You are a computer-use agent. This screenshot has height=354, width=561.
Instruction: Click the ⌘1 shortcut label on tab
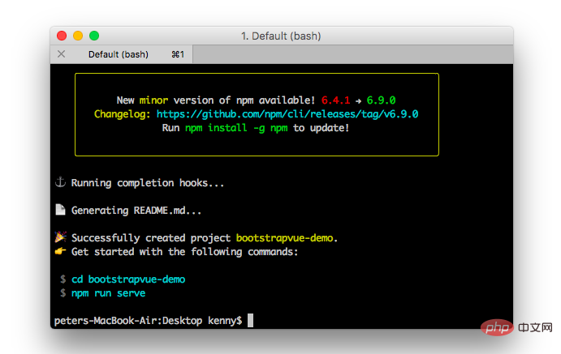(178, 54)
